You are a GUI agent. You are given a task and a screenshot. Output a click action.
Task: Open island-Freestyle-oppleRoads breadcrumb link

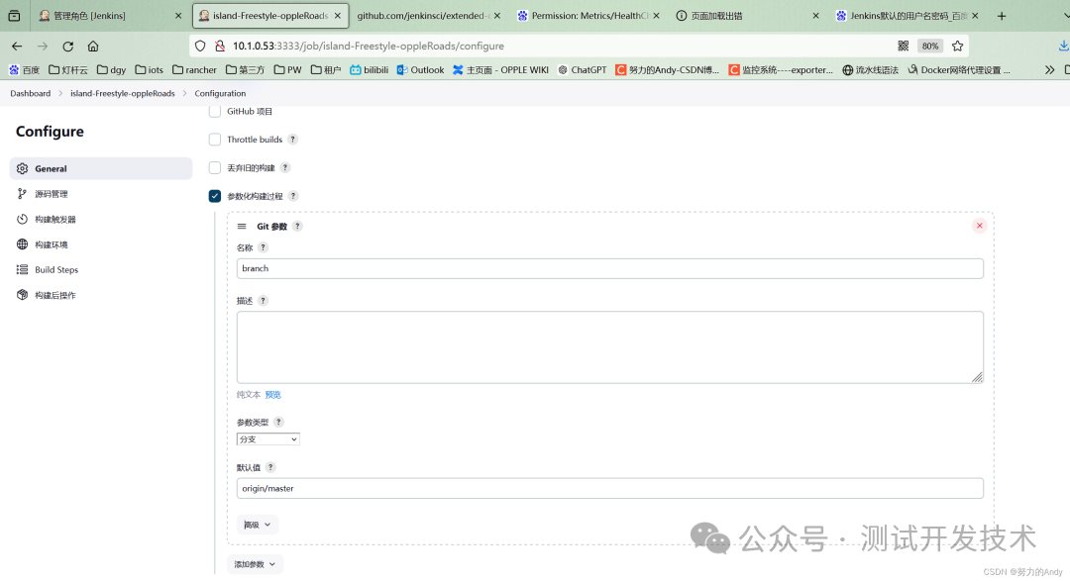click(122, 93)
